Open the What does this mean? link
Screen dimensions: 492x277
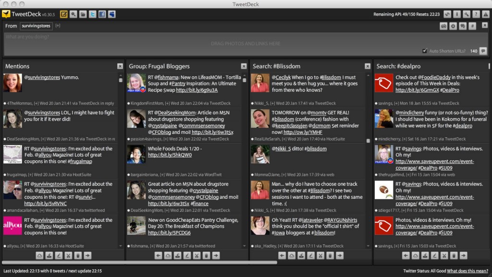[x=467, y=271]
